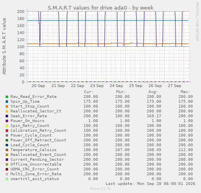Click the Load_Cycle_Count navy legend swatch
This screenshot has height=193, width=201.
pyautogui.click(x=7, y=145)
